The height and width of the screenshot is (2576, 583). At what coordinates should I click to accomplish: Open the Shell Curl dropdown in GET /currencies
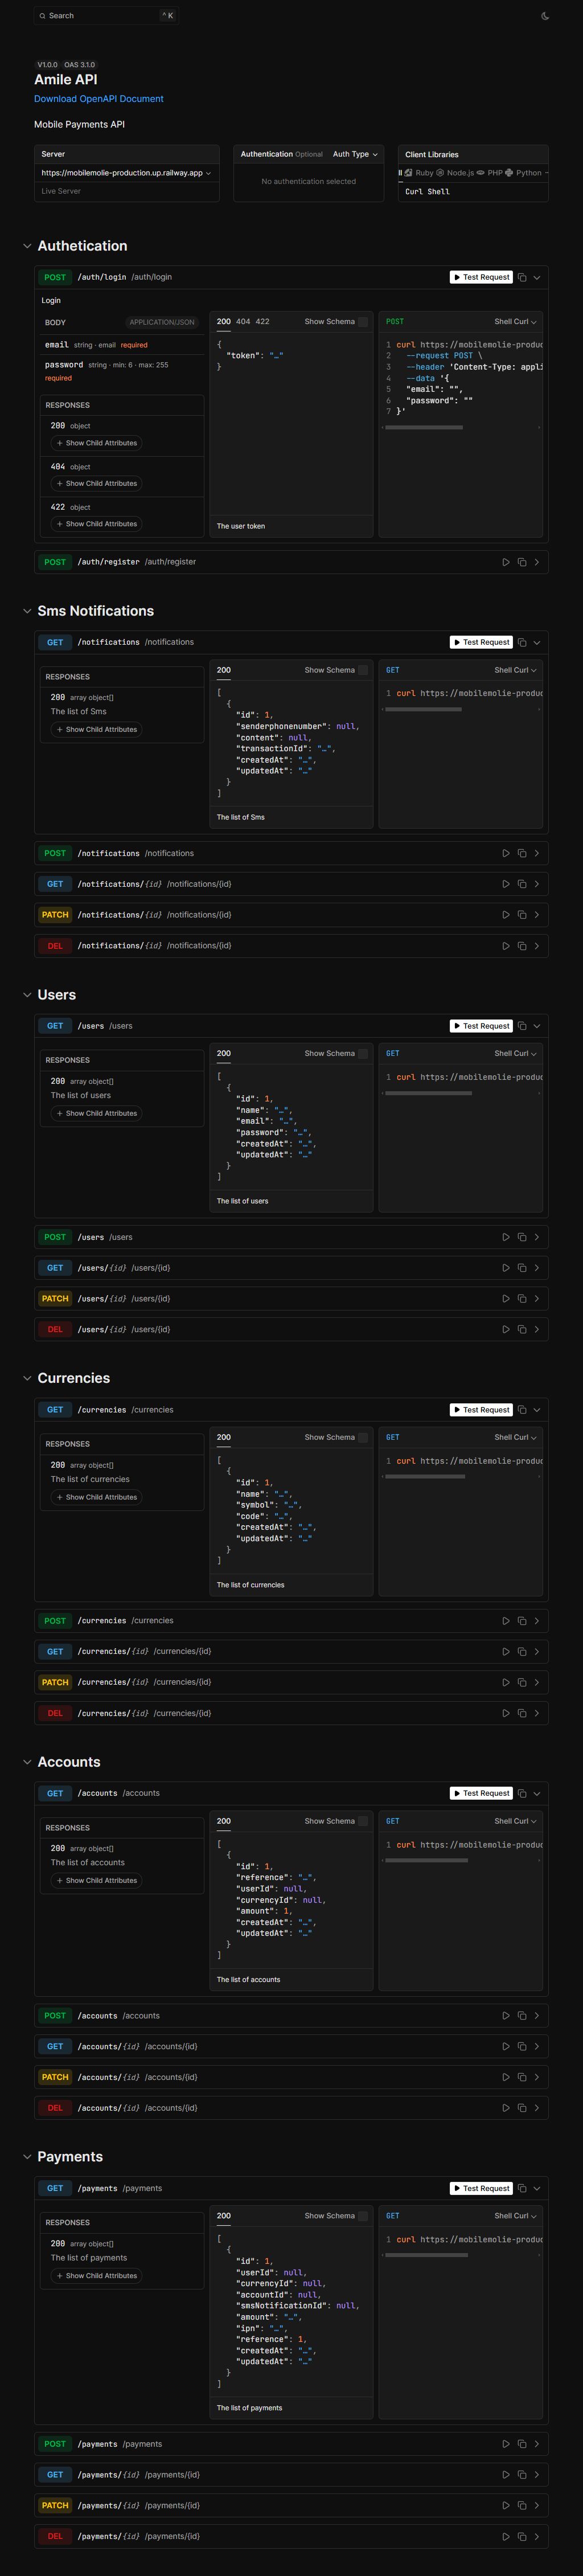(515, 1437)
